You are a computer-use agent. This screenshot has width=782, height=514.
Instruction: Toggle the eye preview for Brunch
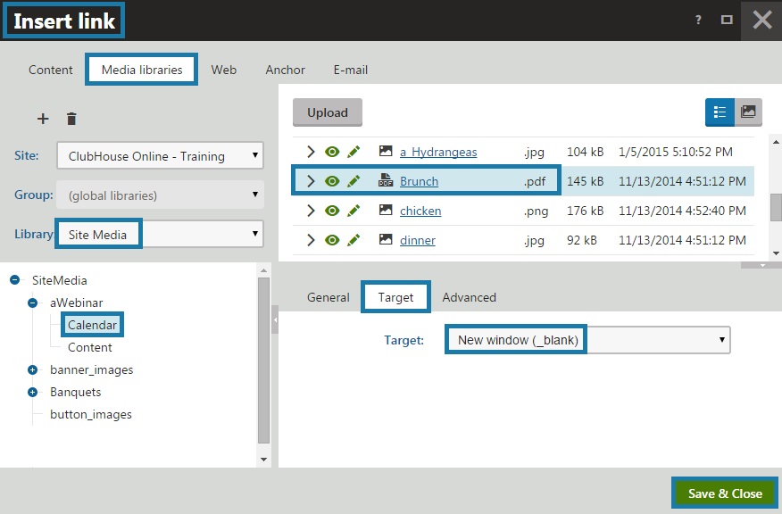pos(332,181)
